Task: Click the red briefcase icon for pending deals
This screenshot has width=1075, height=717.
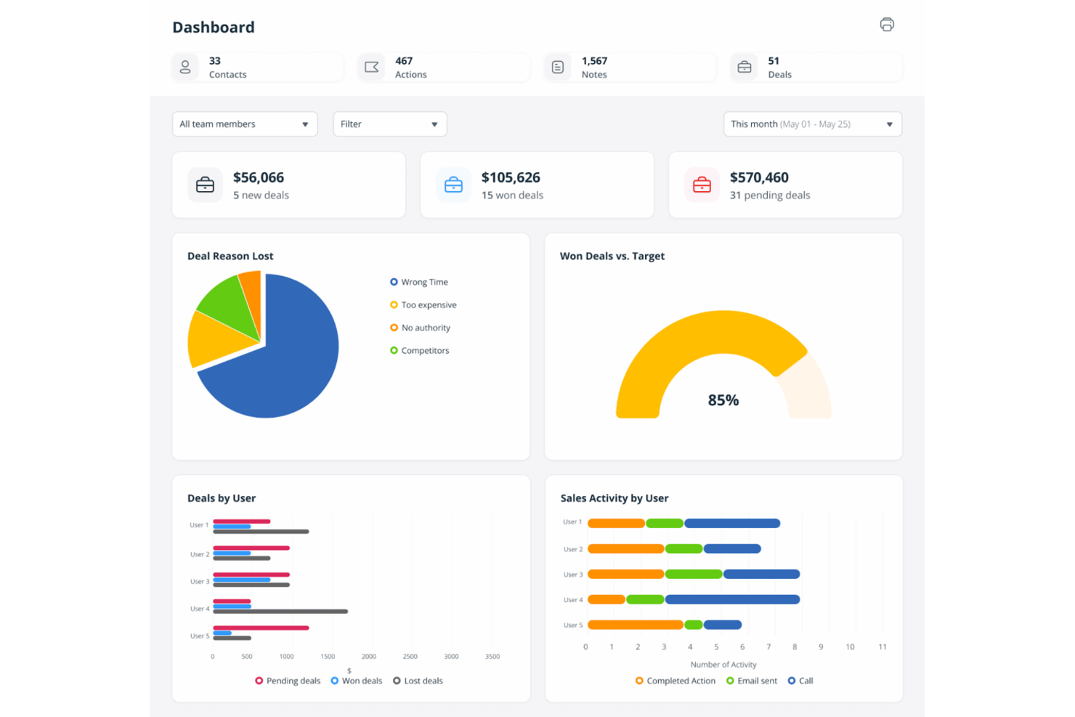Action: click(702, 185)
